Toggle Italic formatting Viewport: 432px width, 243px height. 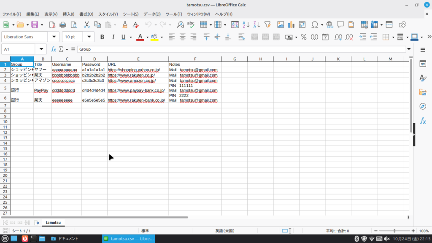(113, 37)
